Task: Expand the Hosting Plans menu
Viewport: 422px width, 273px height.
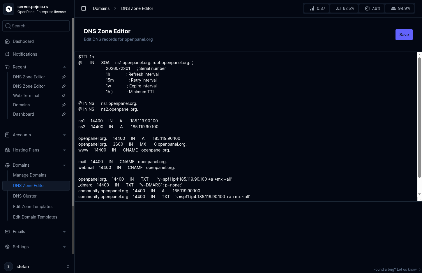Action: (x=64, y=150)
